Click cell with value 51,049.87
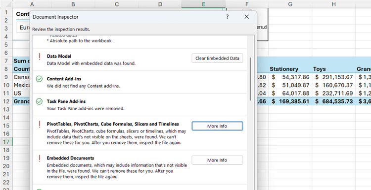 [x=290, y=85]
